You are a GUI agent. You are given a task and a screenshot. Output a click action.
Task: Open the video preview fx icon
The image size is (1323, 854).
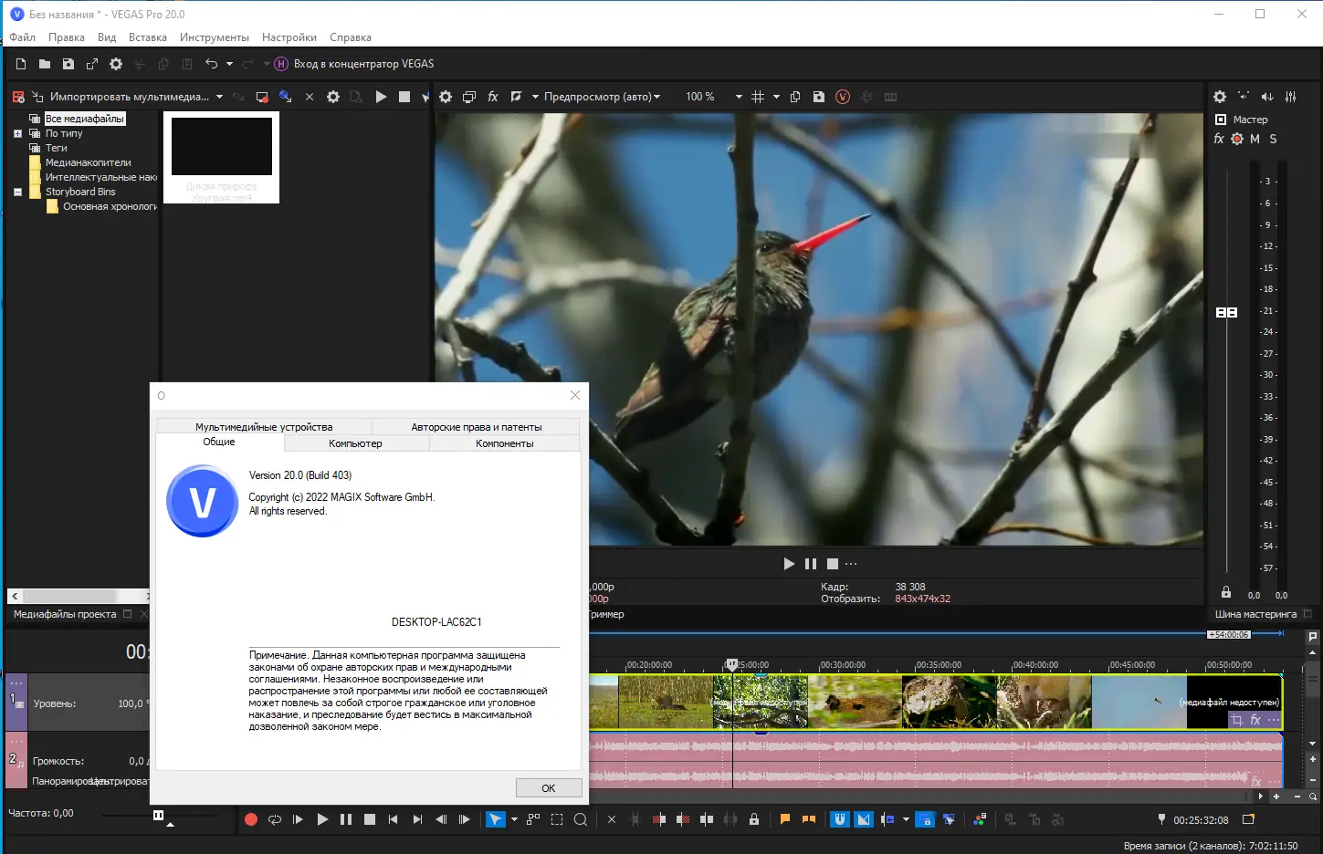(493, 97)
